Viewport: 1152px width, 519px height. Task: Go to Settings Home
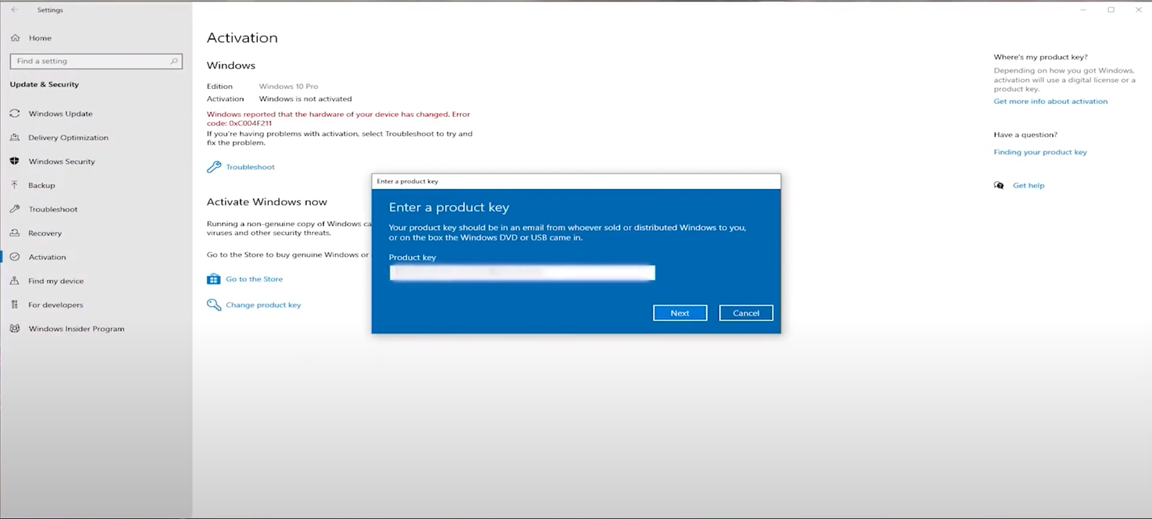click(x=40, y=37)
